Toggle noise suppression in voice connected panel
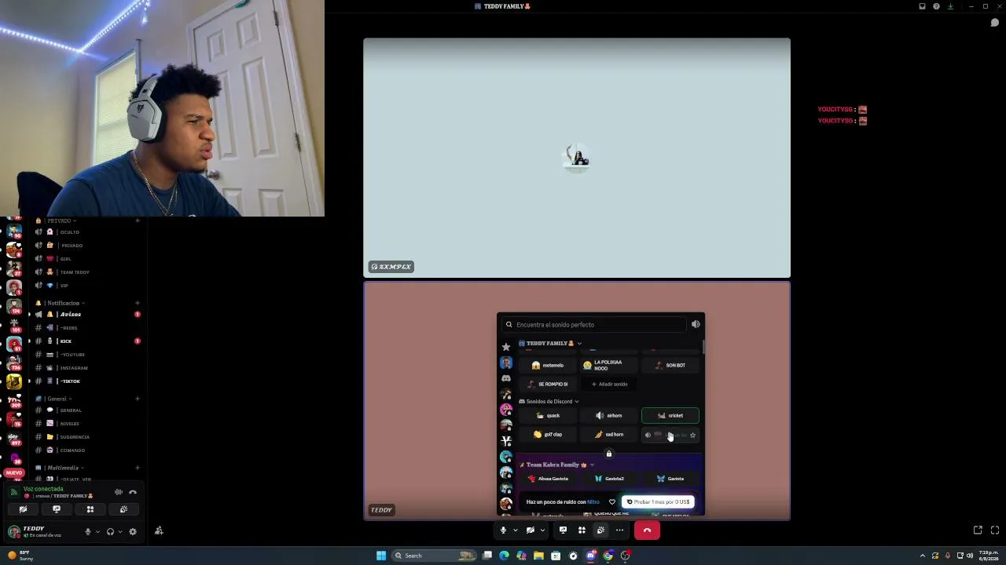 [119, 492]
